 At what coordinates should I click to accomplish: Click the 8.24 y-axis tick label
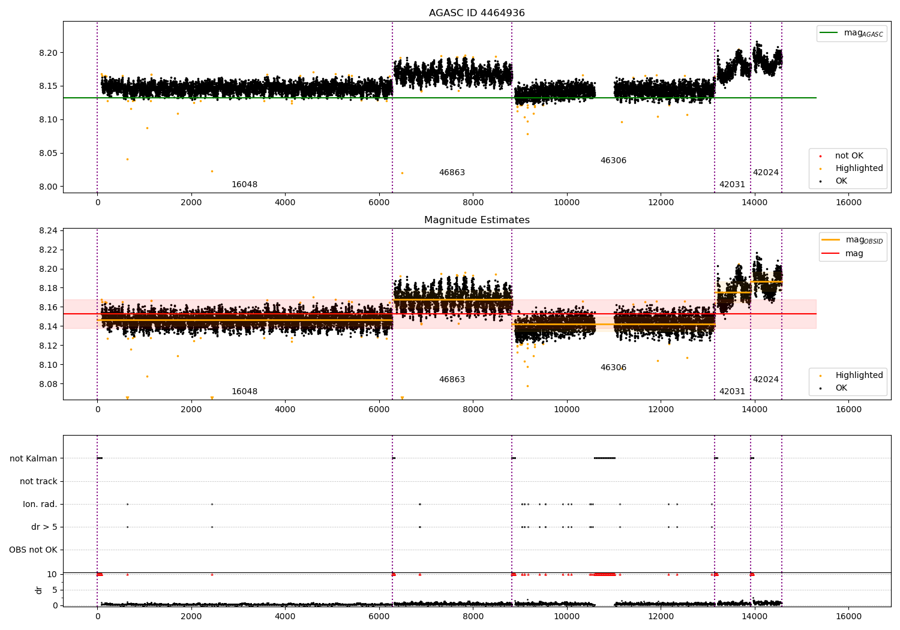point(49,231)
